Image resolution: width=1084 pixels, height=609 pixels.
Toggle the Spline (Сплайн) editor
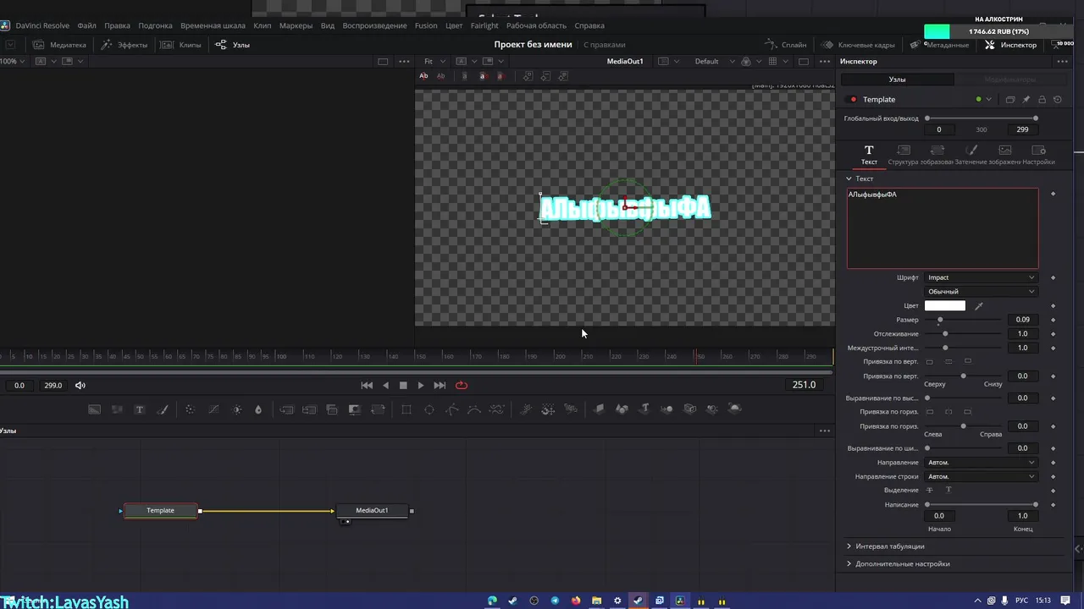point(785,45)
